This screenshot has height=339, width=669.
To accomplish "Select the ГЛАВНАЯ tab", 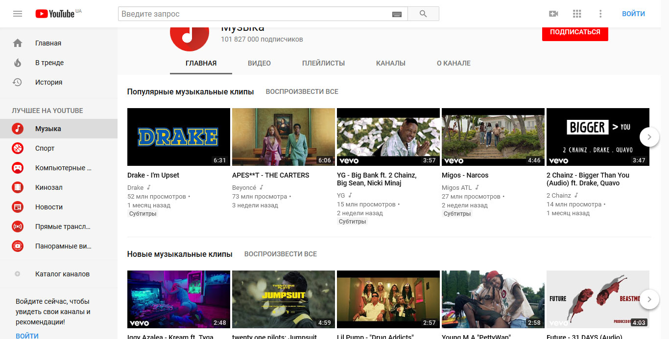I will tap(201, 63).
